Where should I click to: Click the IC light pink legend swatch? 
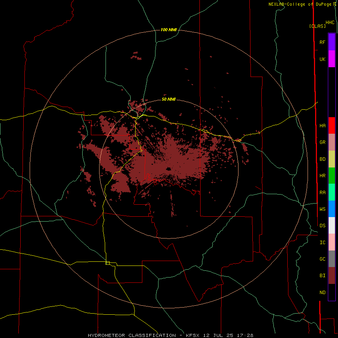332,242
